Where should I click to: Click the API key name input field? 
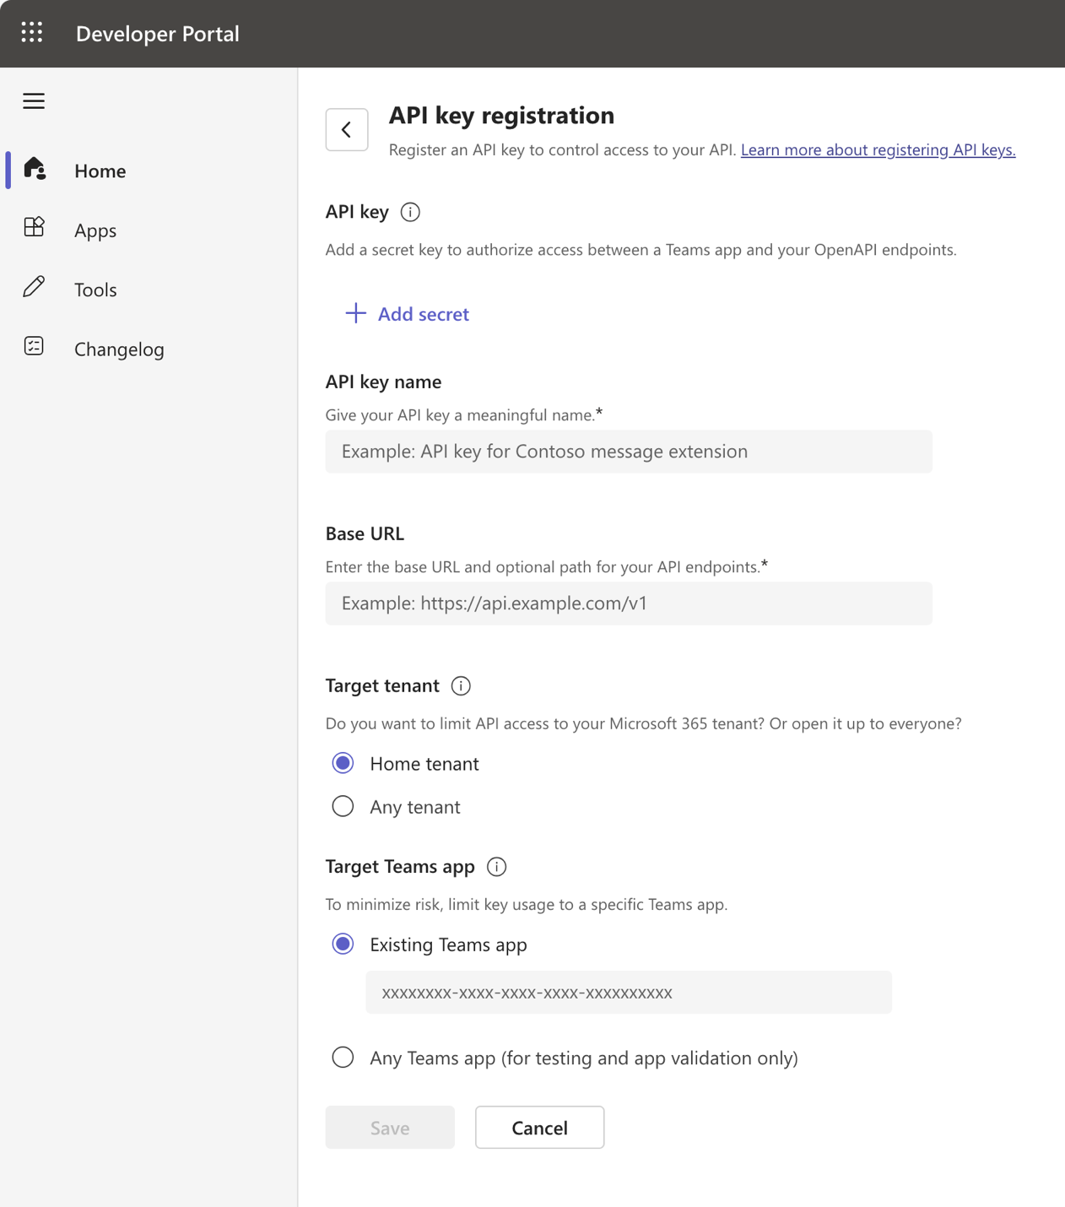click(x=629, y=452)
